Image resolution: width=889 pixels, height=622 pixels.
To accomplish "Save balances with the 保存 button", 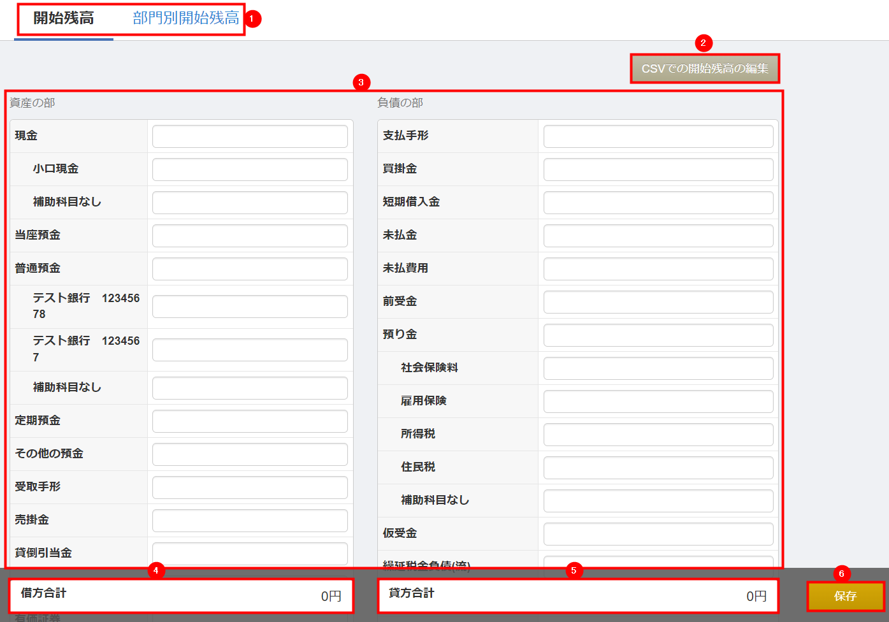I will 846,597.
